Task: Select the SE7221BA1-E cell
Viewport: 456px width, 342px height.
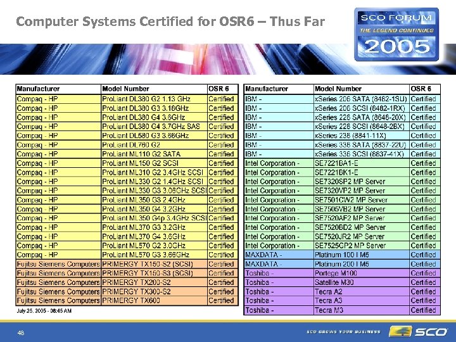Action: tap(362, 163)
